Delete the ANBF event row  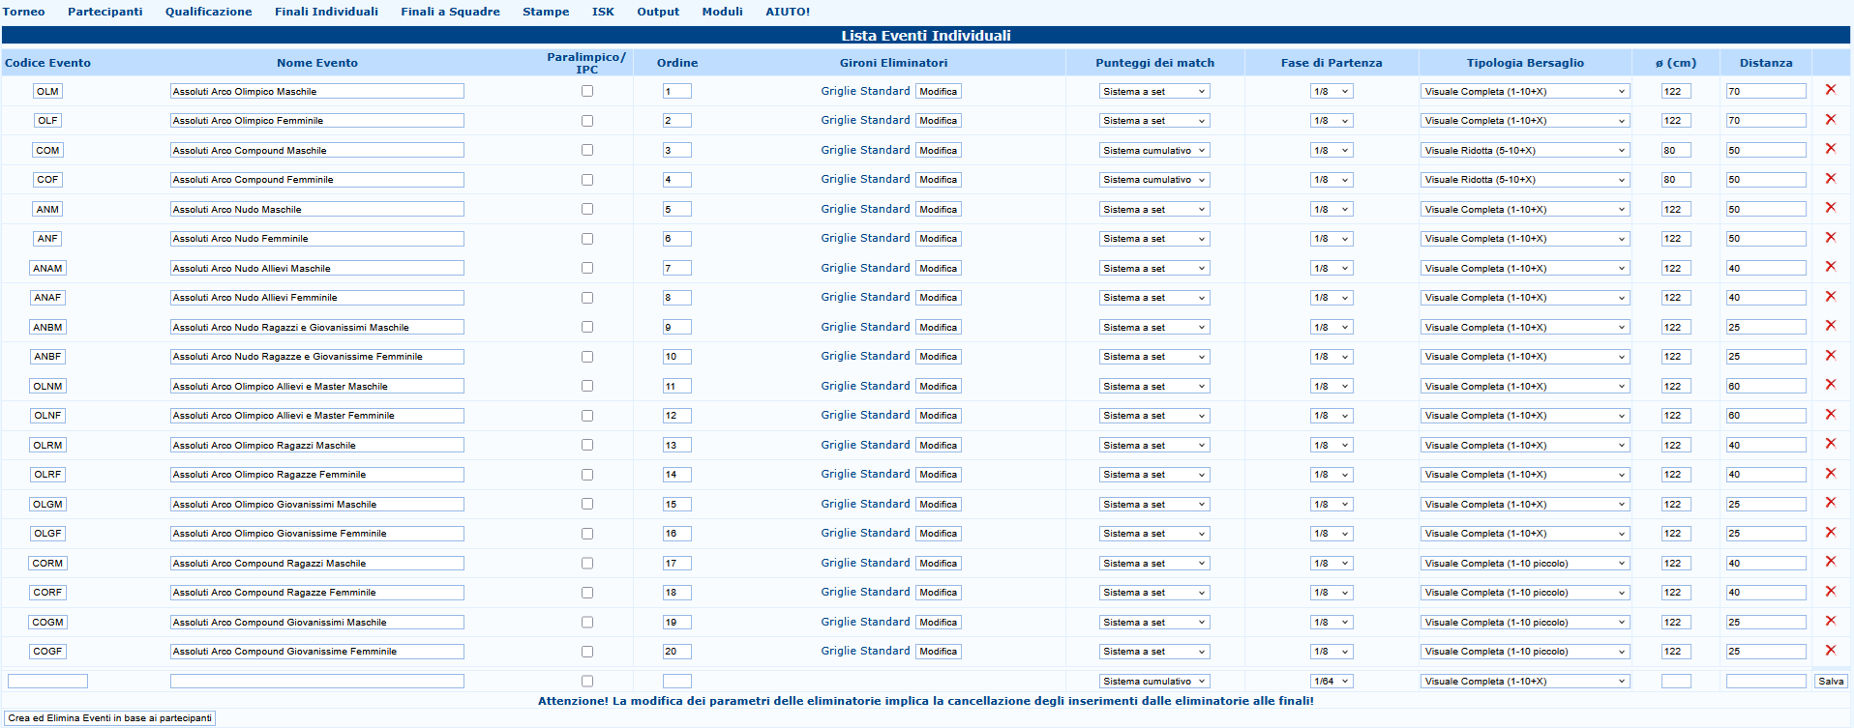[x=1830, y=356]
